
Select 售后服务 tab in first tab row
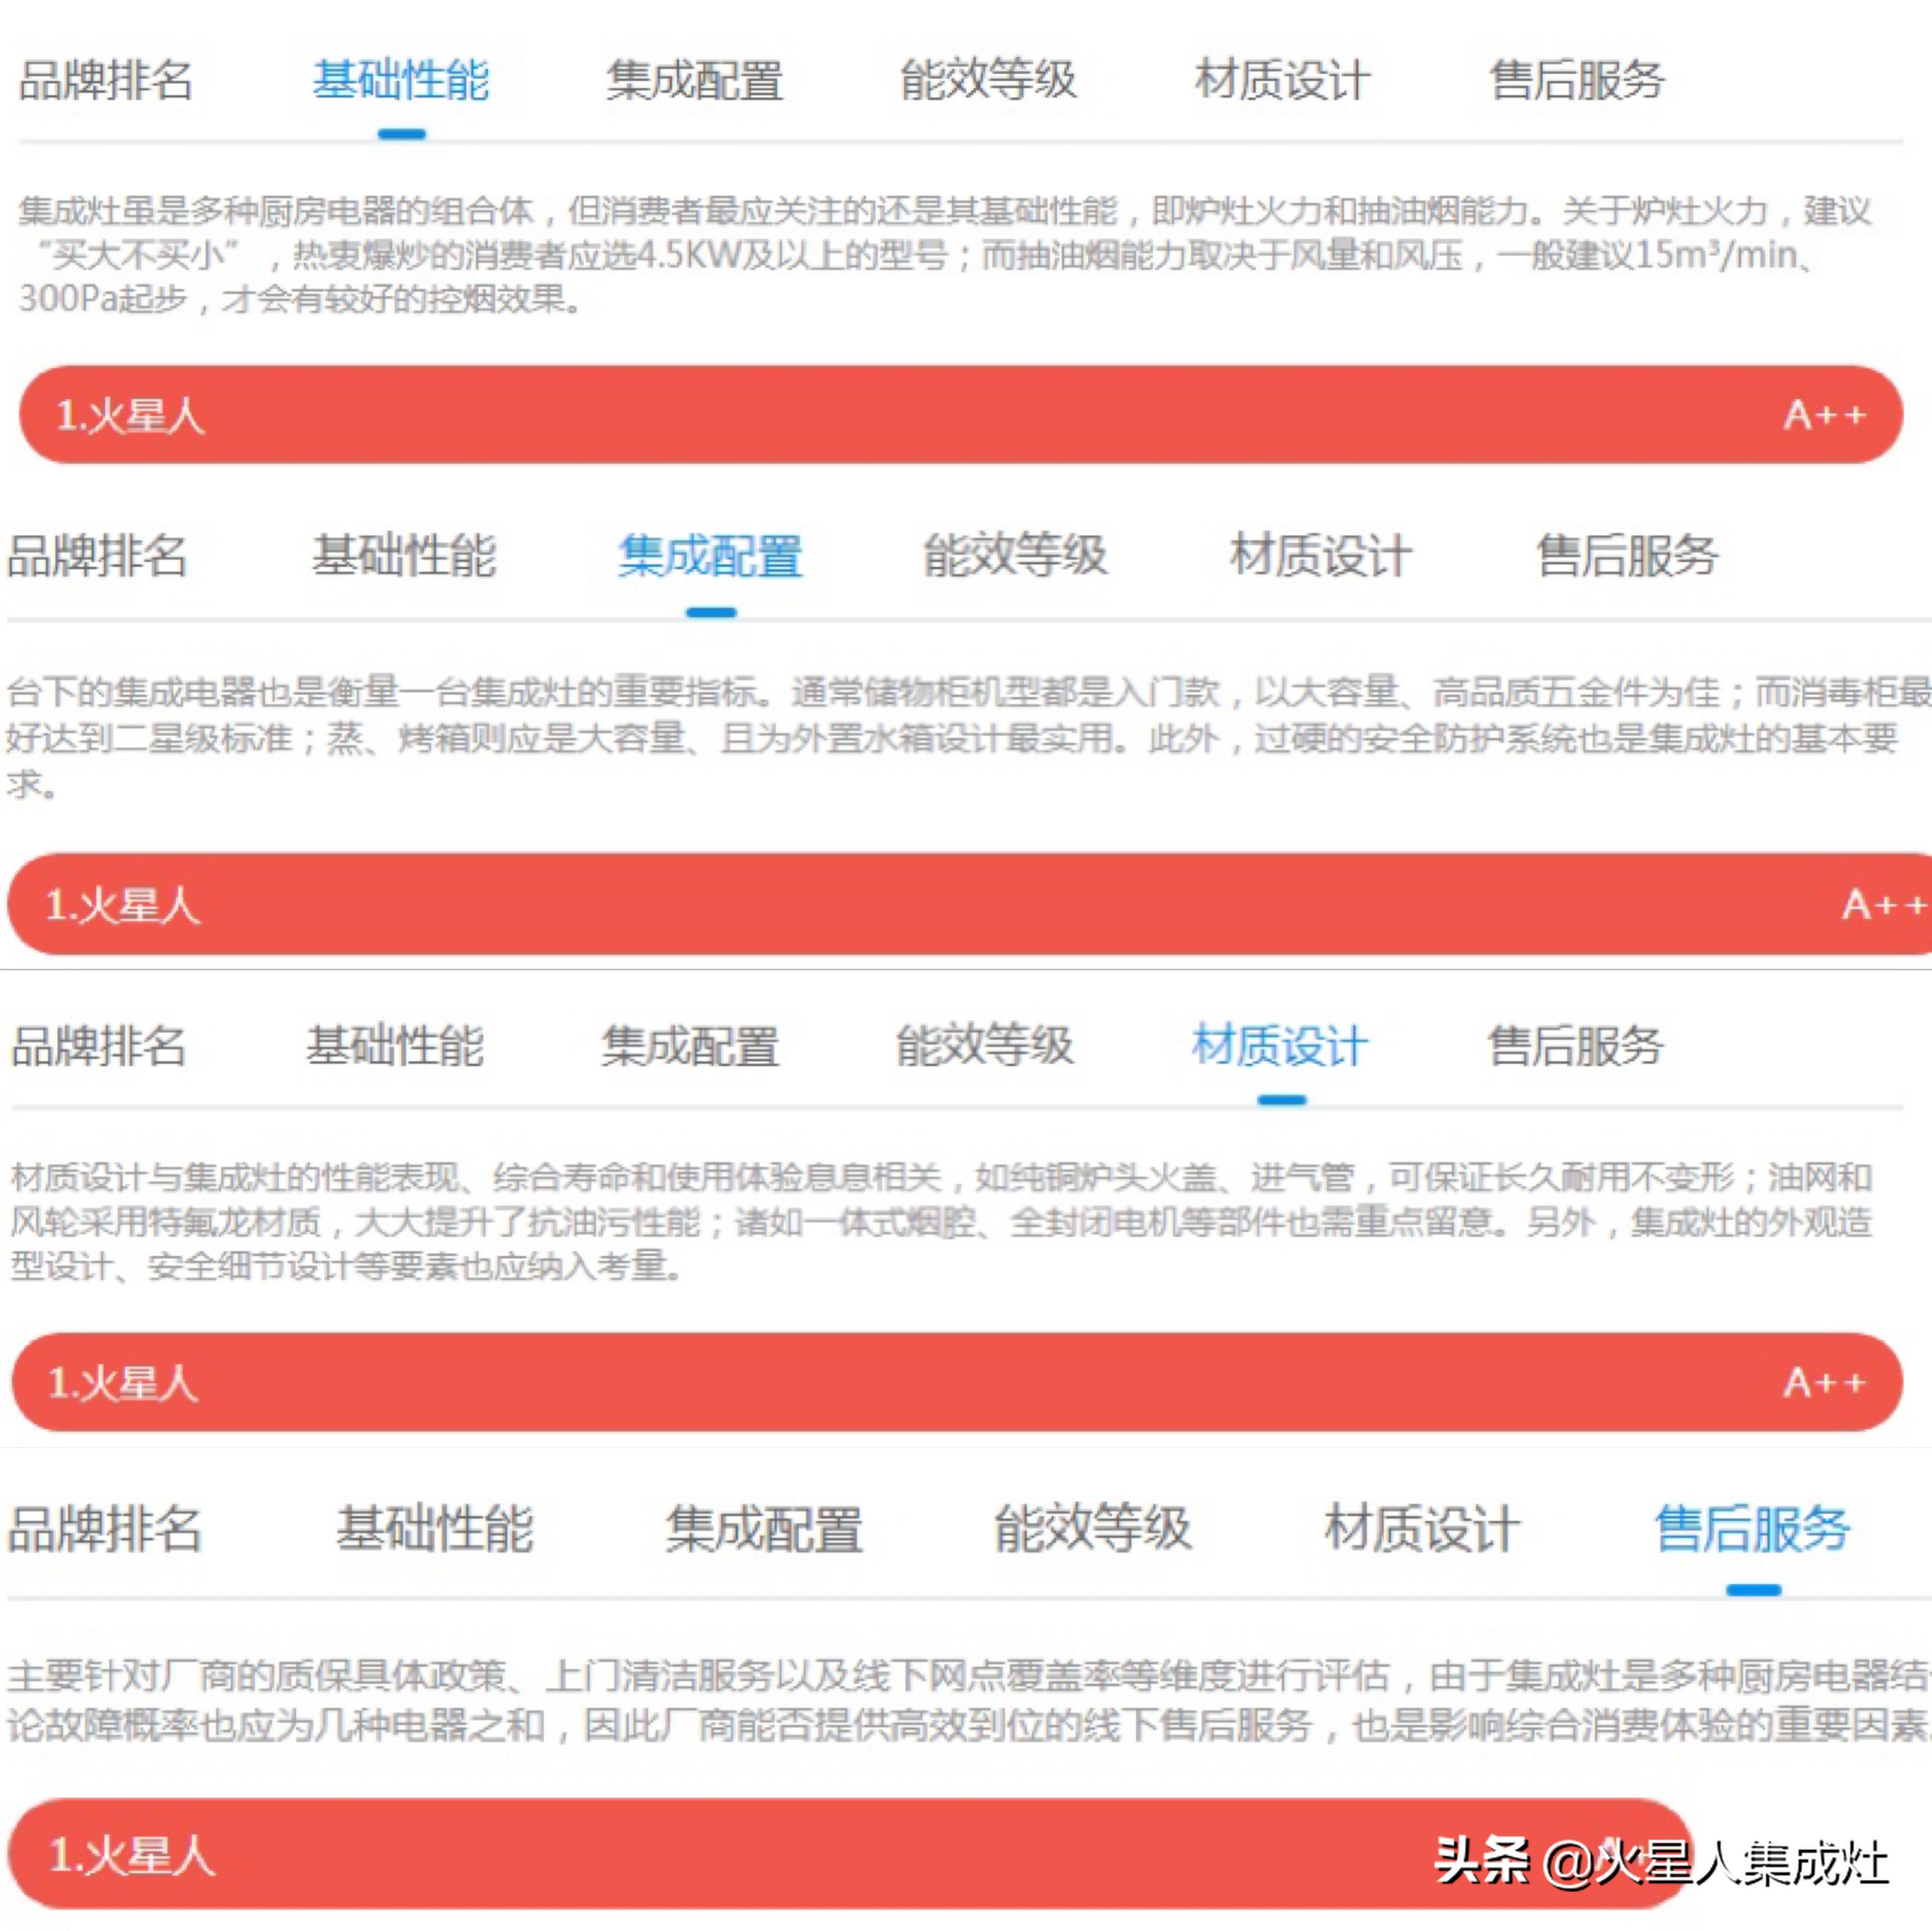click(1577, 80)
